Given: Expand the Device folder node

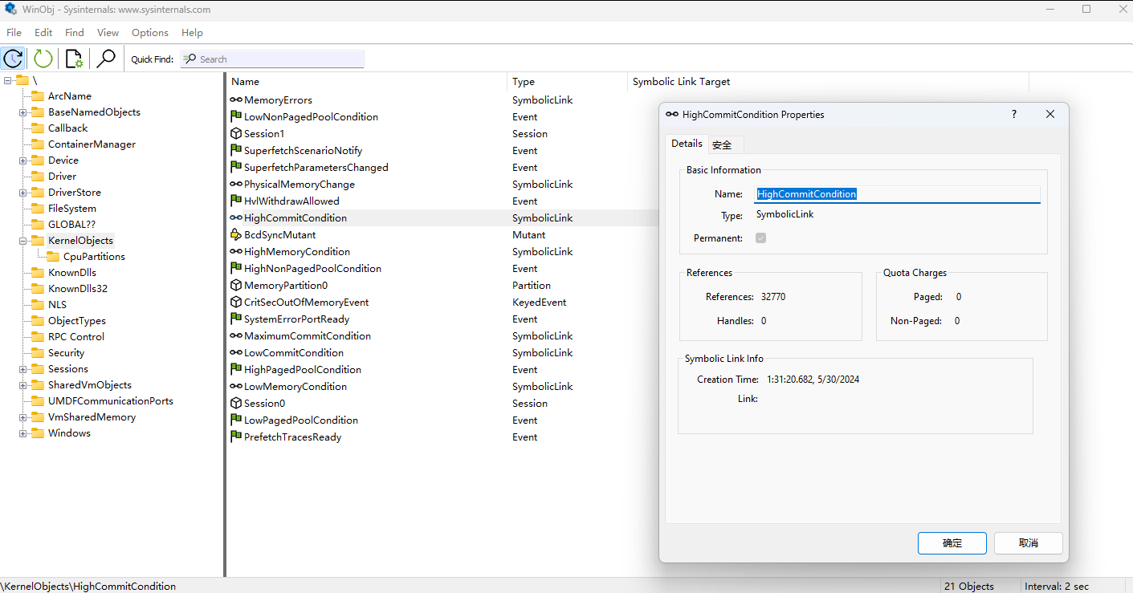Looking at the screenshot, I should pyautogui.click(x=23, y=160).
